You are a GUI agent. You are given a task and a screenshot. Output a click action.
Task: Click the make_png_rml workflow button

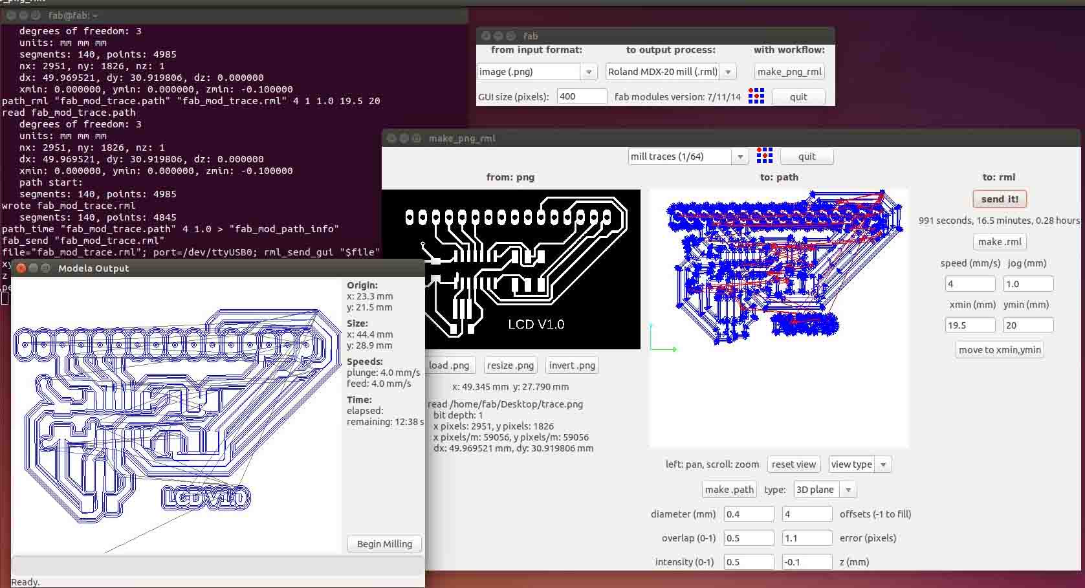(789, 72)
